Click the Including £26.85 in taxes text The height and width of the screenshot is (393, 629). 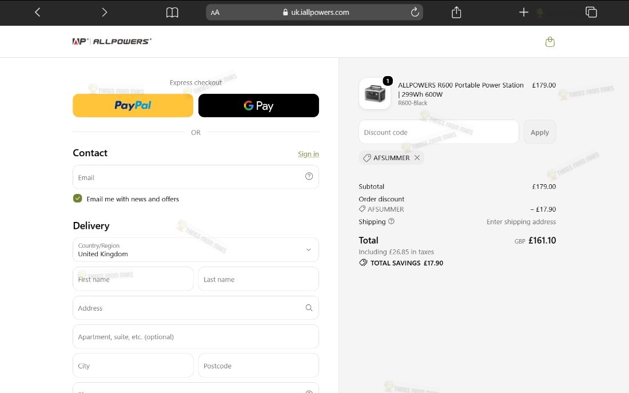(x=396, y=252)
